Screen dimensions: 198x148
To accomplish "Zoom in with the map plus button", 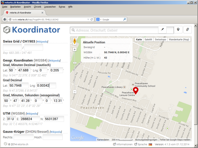I will click(75, 49).
